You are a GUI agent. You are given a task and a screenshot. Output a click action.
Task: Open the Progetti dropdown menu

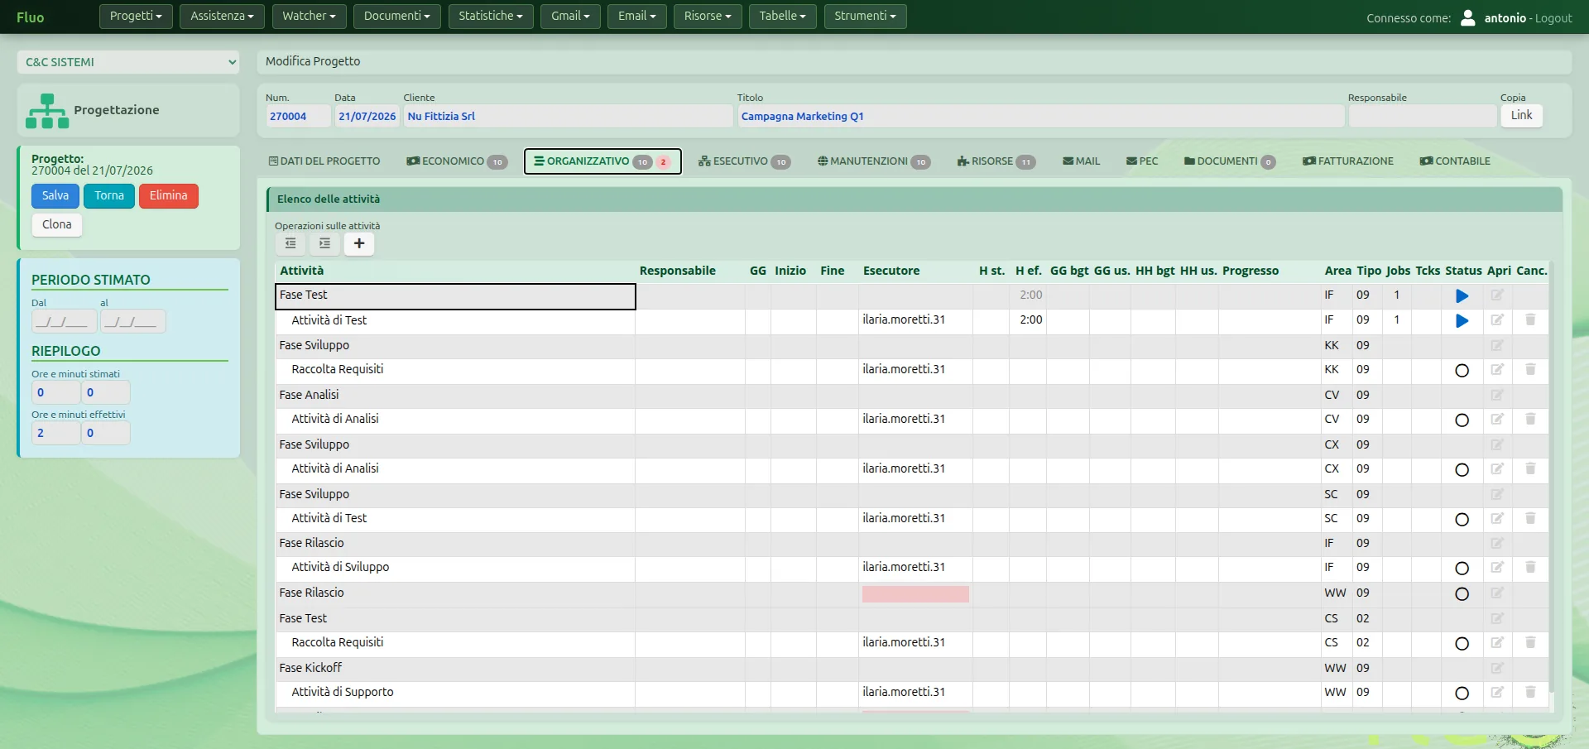136,17
